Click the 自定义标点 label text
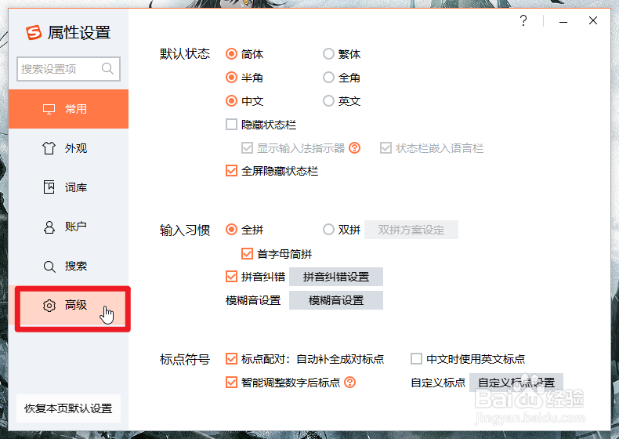 [438, 383]
